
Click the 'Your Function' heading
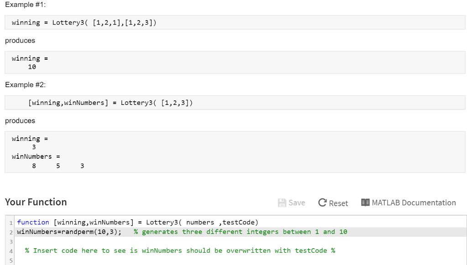coord(36,202)
